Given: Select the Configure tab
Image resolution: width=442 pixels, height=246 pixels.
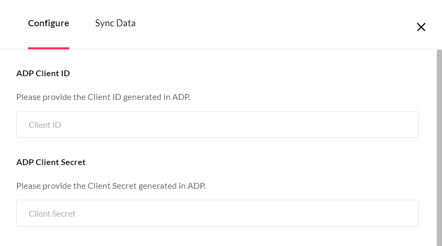Looking at the screenshot, I should click(48, 23).
